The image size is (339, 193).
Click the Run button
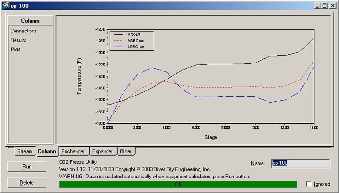click(x=27, y=167)
